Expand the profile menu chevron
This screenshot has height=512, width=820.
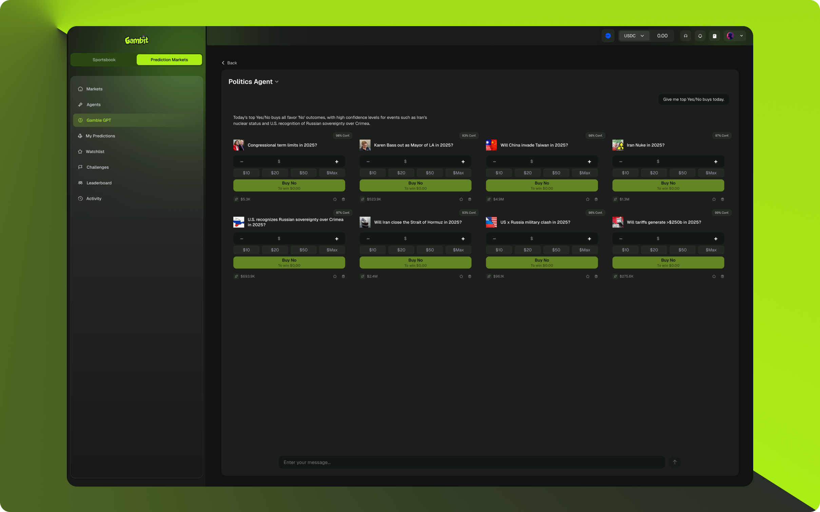[x=741, y=36]
